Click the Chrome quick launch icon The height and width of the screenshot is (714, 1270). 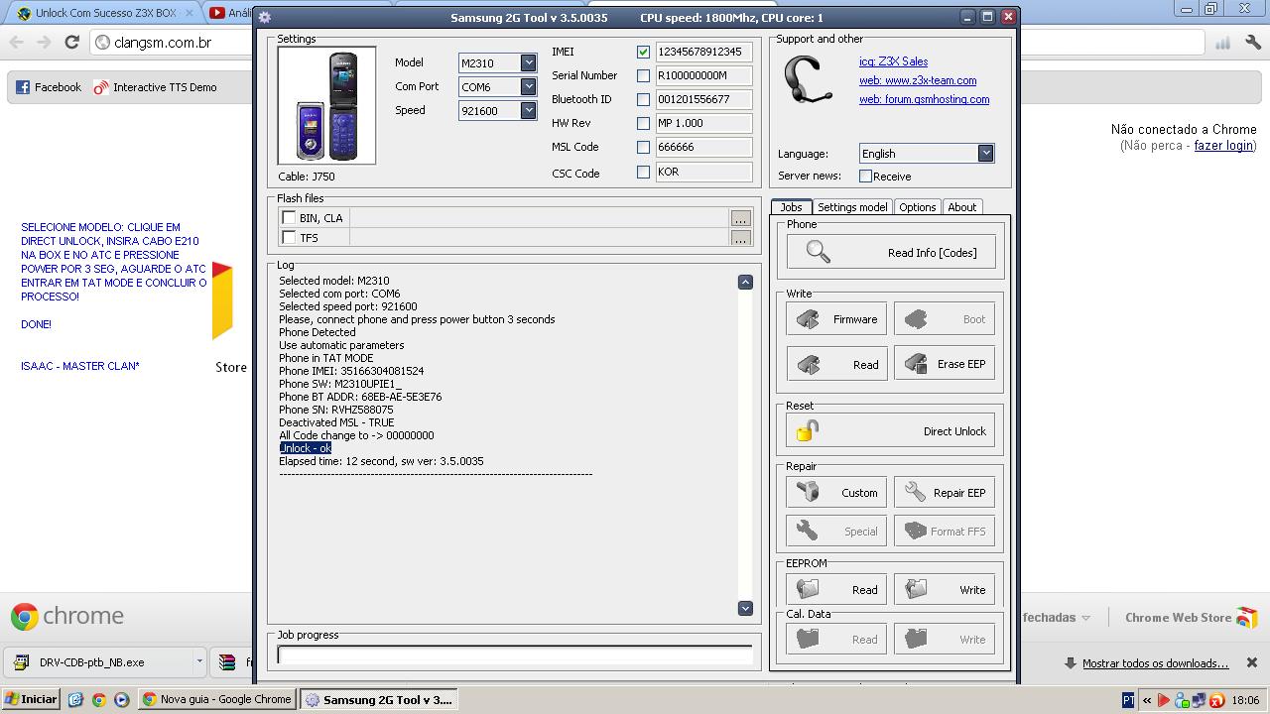click(98, 699)
